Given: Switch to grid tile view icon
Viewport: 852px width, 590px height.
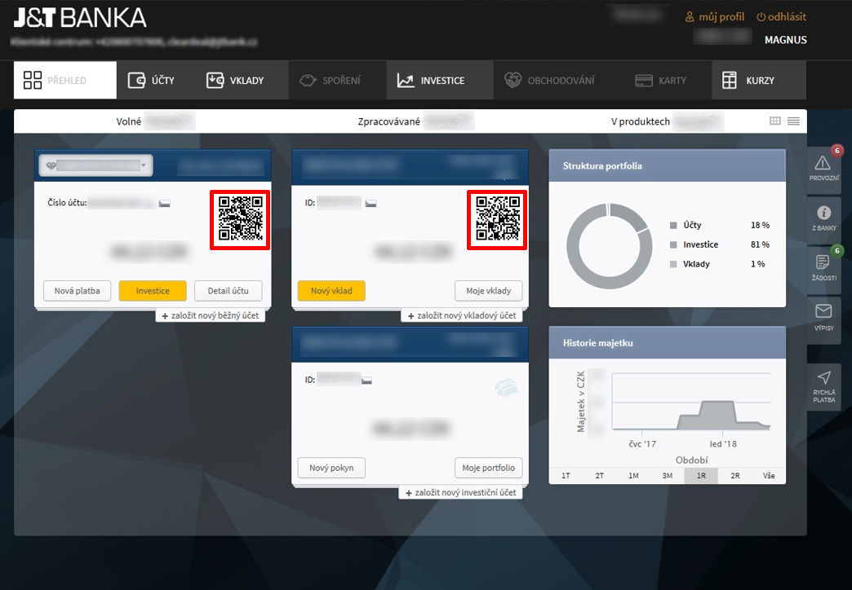Looking at the screenshot, I should coord(775,121).
